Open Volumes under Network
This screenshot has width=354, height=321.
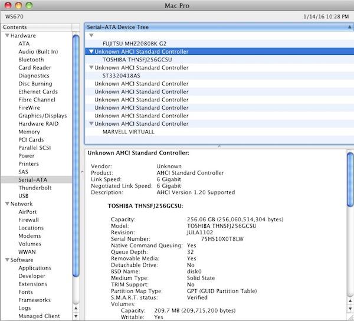tap(30, 244)
